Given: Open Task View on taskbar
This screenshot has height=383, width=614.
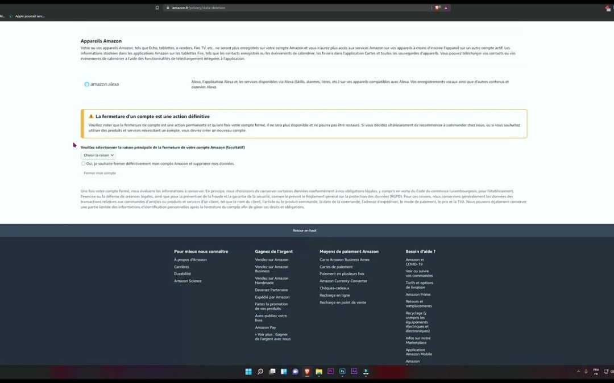Looking at the screenshot, I should (272, 372).
